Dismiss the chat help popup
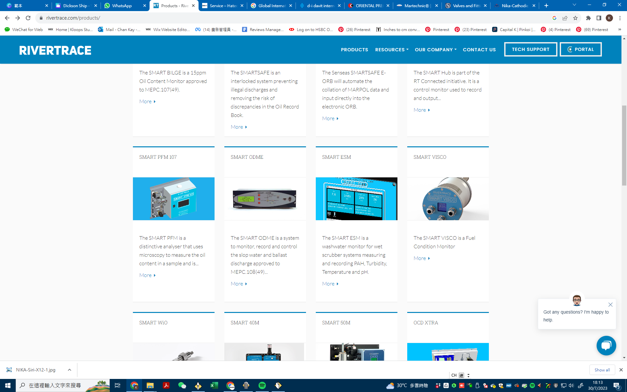This screenshot has width=627, height=392. pos(610,304)
